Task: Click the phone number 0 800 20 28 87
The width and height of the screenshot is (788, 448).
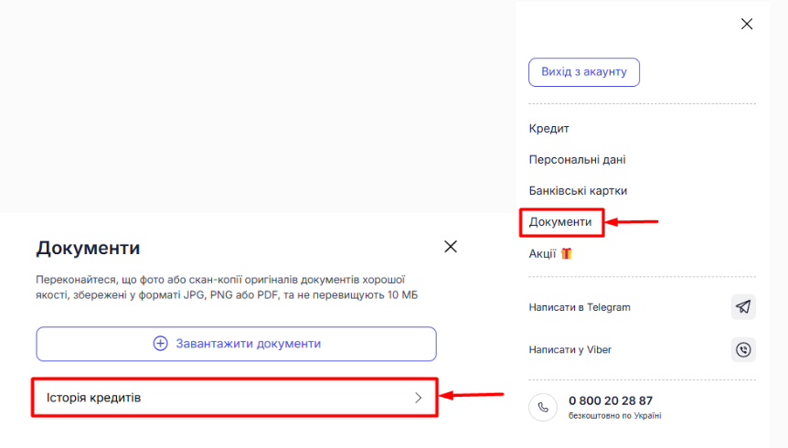Action: click(611, 400)
